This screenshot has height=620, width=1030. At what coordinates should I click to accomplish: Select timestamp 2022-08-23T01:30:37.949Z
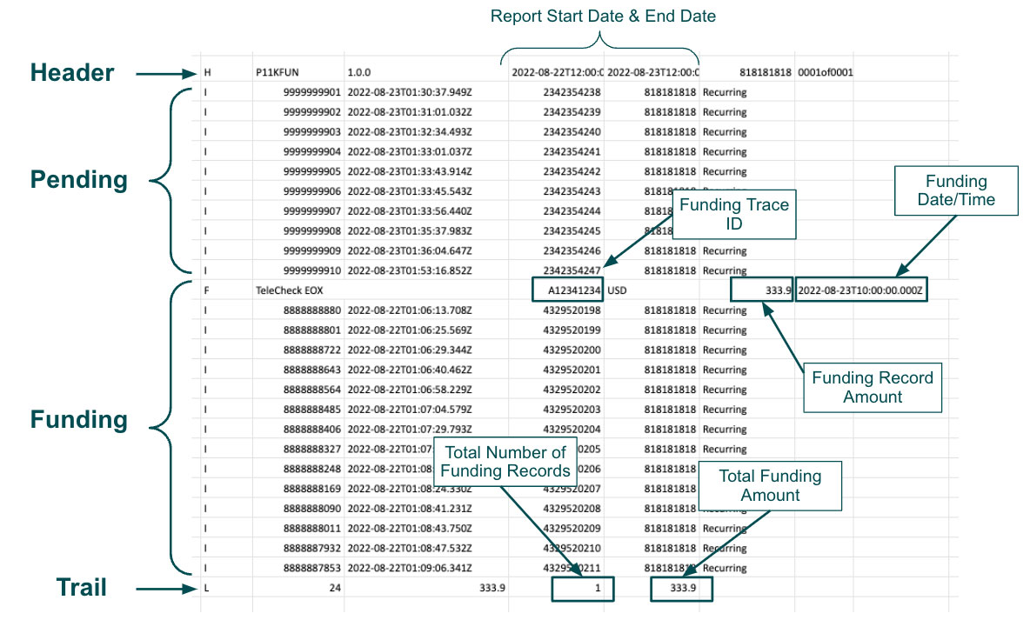[x=409, y=92]
